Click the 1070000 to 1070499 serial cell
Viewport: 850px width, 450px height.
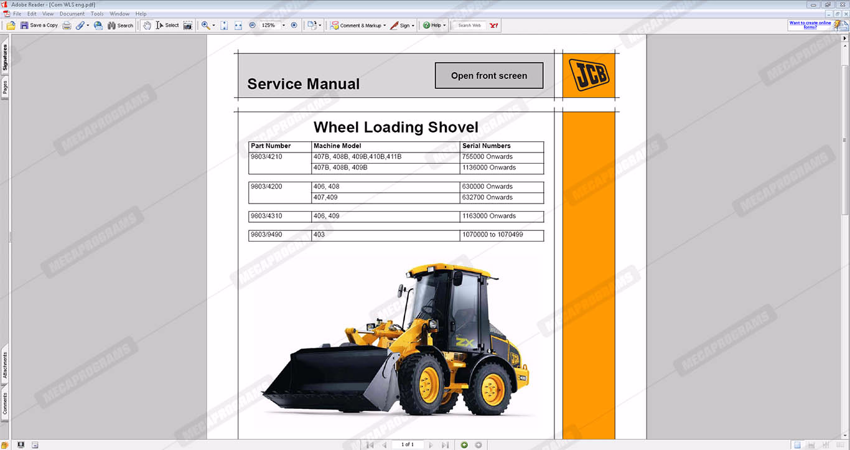(x=502, y=235)
